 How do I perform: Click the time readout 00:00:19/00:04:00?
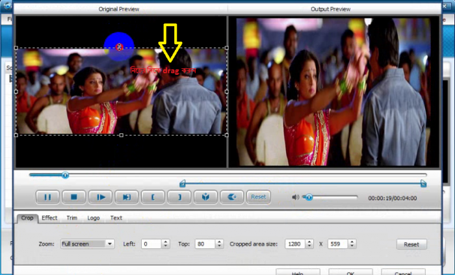tap(393, 198)
